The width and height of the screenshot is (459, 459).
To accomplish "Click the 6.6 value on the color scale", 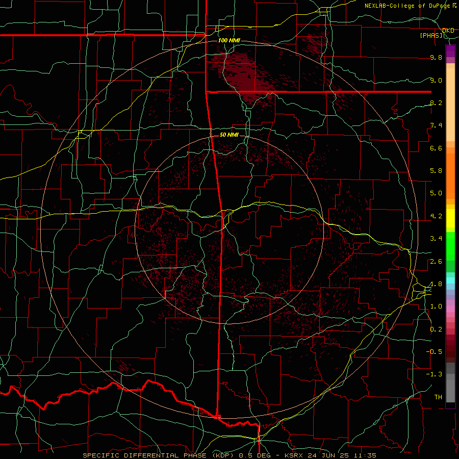I will click(436, 148).
